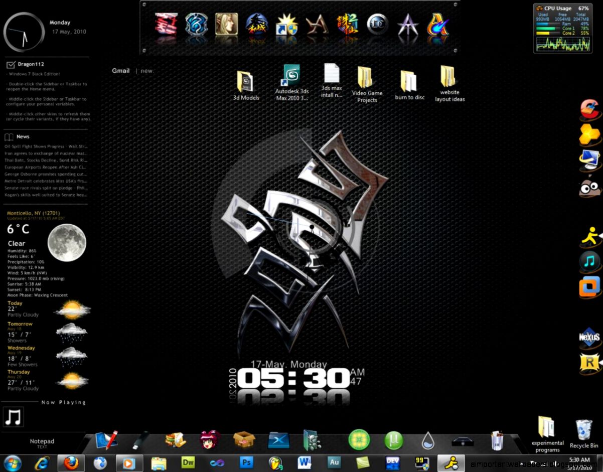
Task: Launch Photoshop from the taskbar
Action: [246, 463]
